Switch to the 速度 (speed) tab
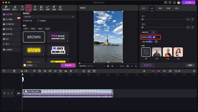 (x=160, y=8)
